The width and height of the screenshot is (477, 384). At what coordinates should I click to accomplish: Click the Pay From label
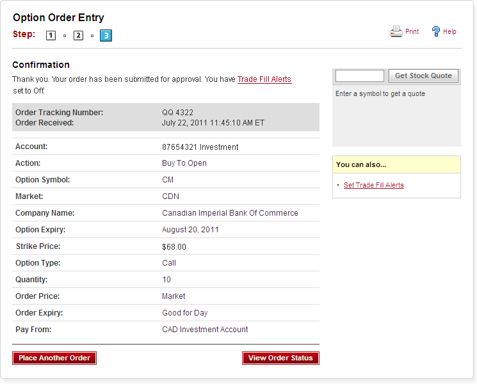pyautogui.click(x=33, y=330)
